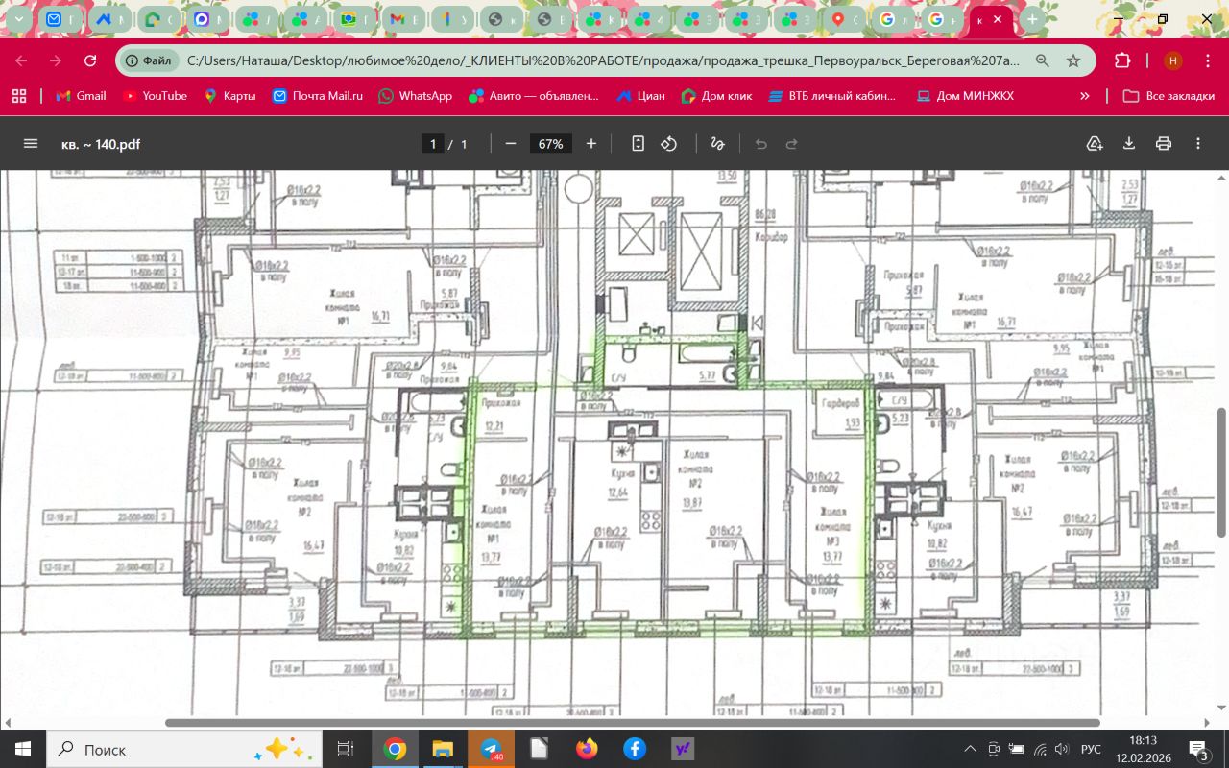Click the horizontal scrollbar

pyautogui.click(x=632, y=723)
